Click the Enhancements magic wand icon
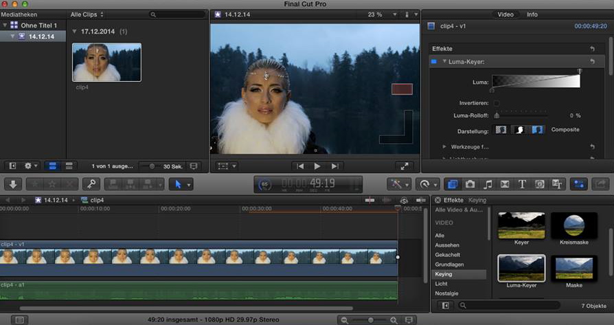The image size is (614, 325). point(396,184)
